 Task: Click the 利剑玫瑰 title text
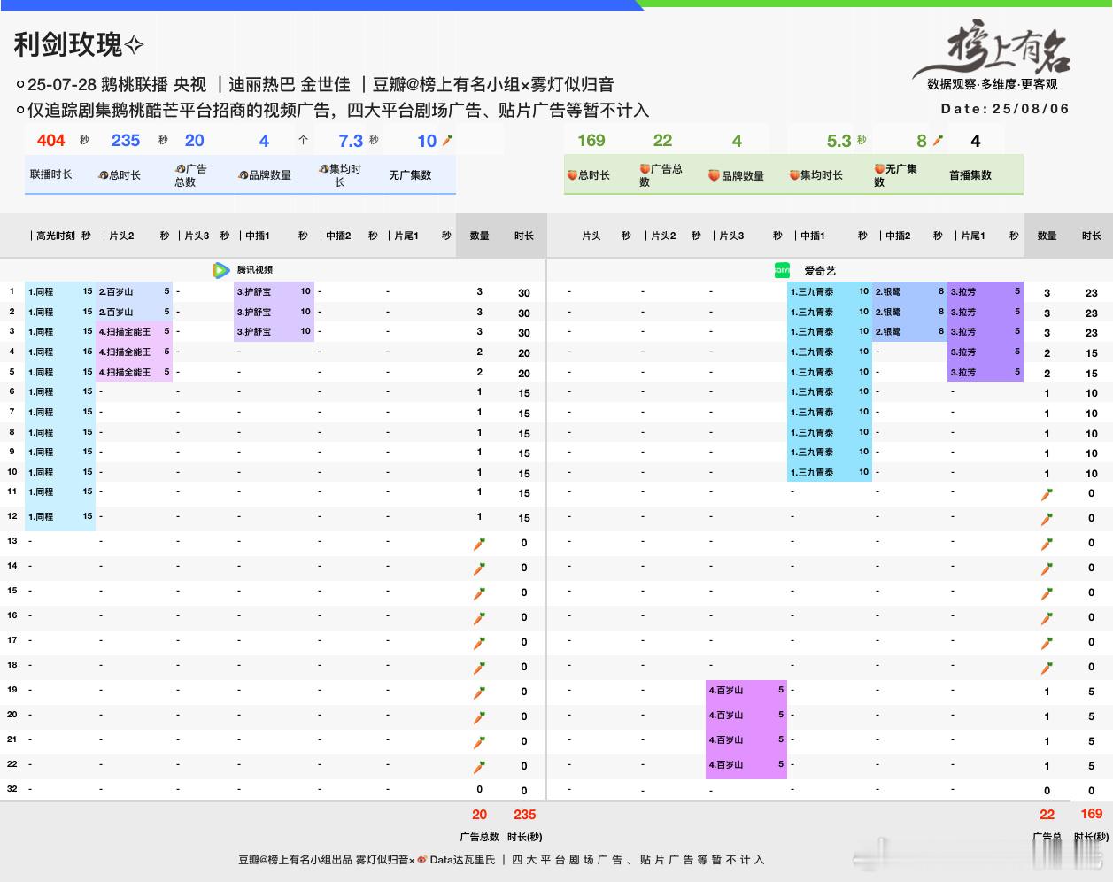(68, 44)
